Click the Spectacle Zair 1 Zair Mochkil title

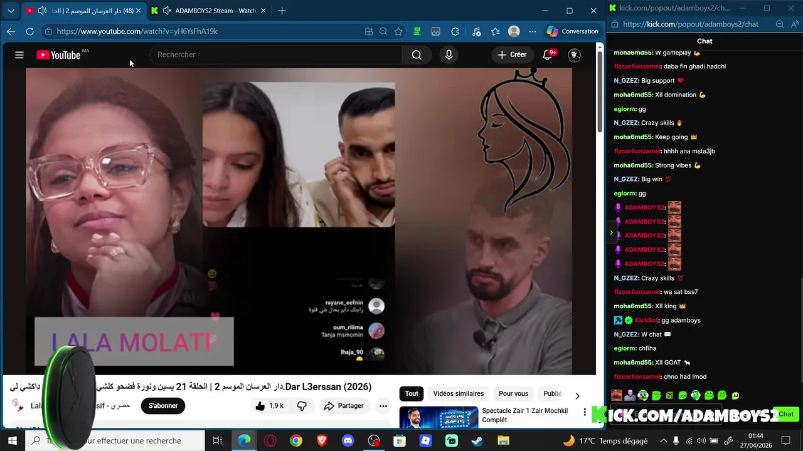[x=524, y=415]
